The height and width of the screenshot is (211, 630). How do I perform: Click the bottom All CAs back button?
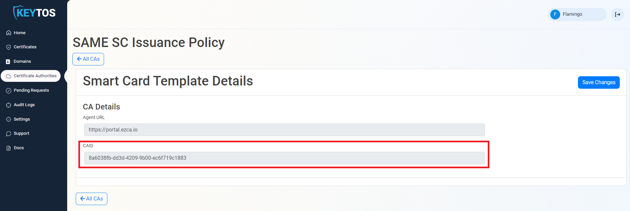point(92,199)
